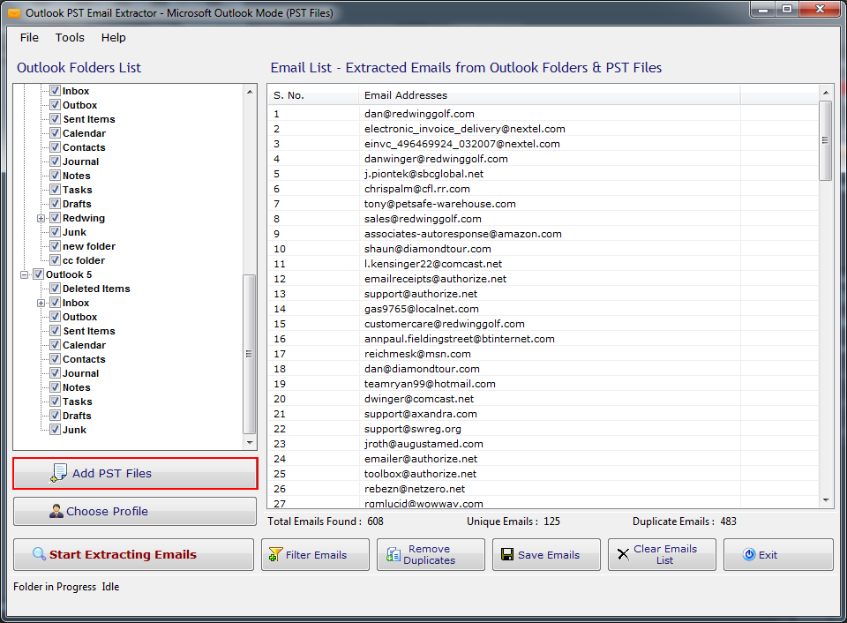The width and height of the screenshot is (847, 623).
Task: Open the Tools menu
Action: 70,38
